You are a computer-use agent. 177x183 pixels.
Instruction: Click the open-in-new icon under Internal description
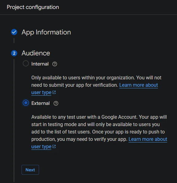pos(54,92)
